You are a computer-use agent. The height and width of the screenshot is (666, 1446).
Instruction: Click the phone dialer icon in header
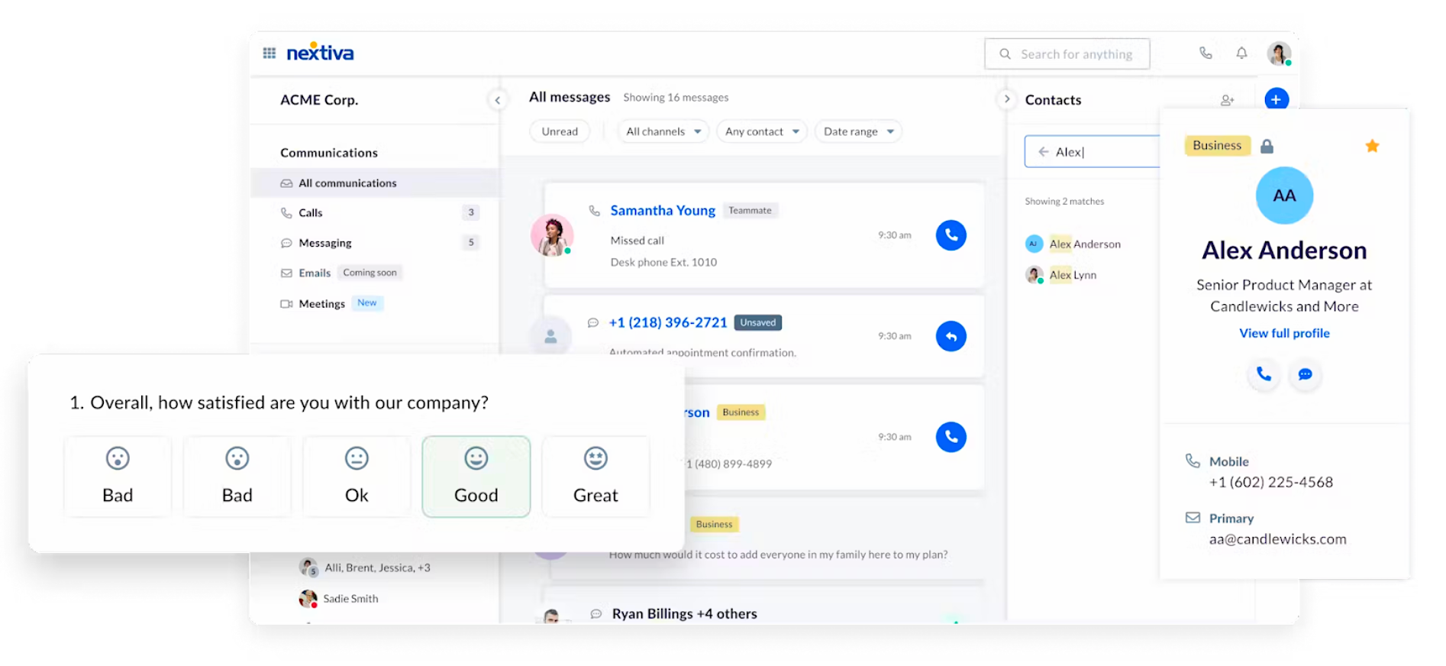[x=1206, y=53]
